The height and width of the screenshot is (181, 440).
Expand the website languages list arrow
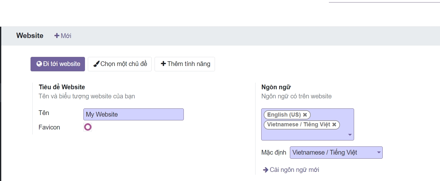point(350,135)
